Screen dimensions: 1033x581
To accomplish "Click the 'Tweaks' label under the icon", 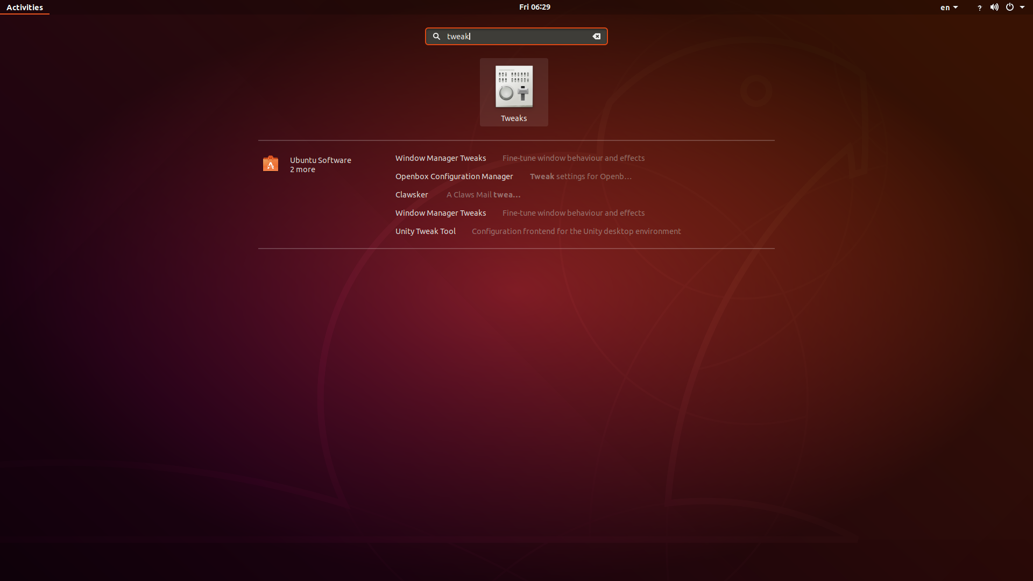I will click(514, 118).
